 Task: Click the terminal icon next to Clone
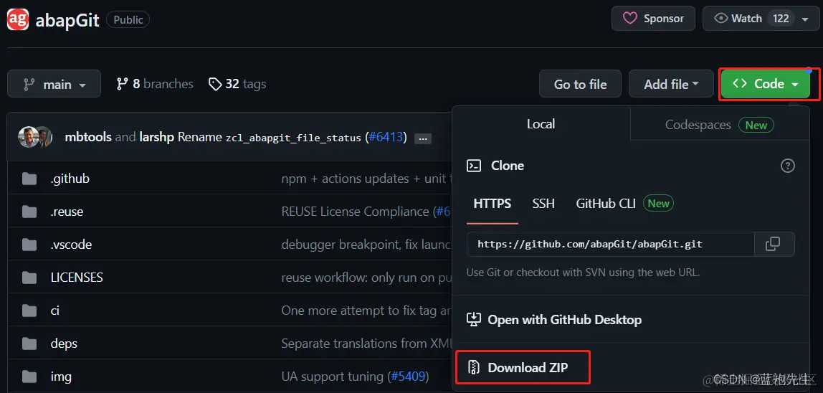coord(474,166)
